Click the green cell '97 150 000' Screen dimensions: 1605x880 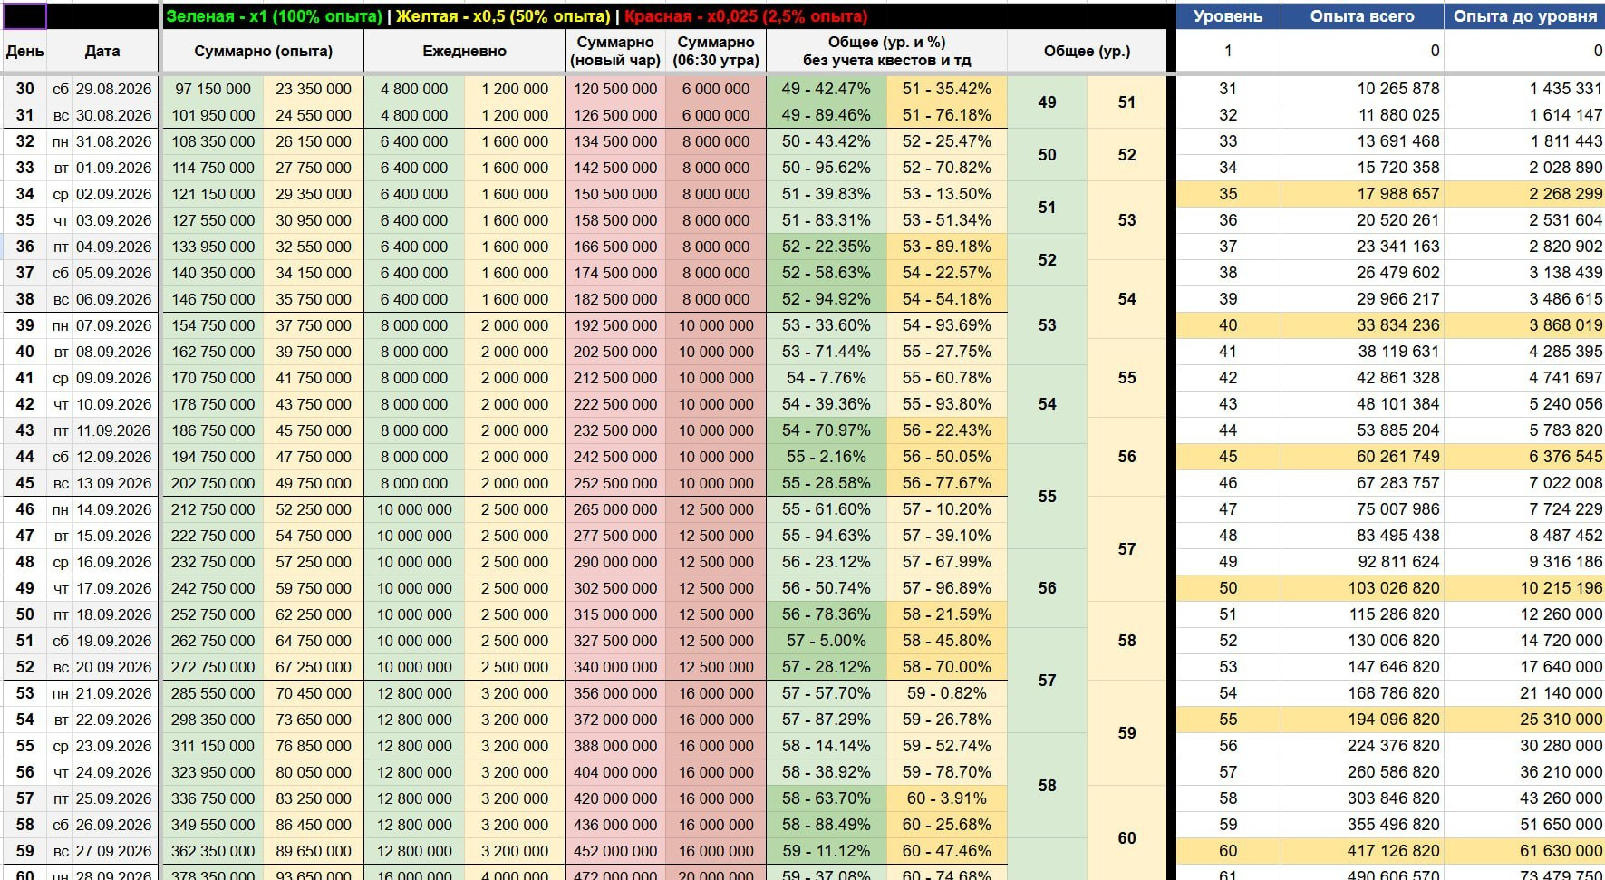tap(213, 89)
